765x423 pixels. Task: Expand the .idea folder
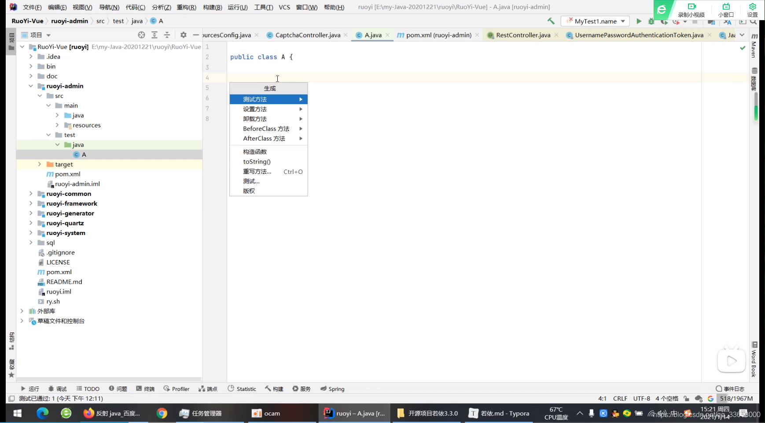coord(31,56)
